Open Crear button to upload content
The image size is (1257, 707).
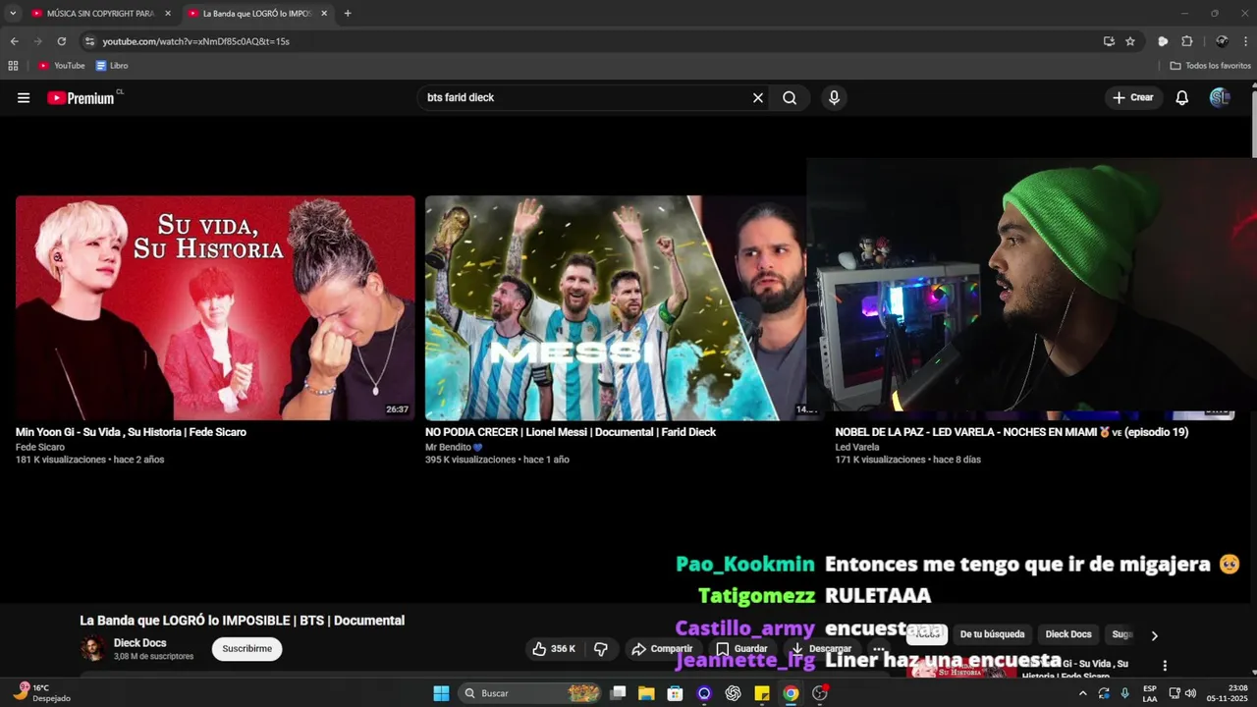coord(1133,98)
